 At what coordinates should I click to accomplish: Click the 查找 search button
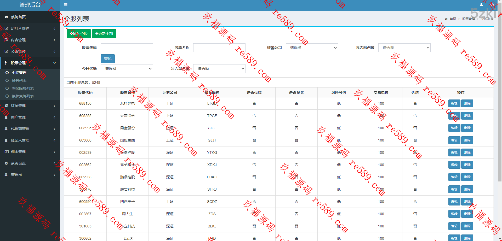108,59
